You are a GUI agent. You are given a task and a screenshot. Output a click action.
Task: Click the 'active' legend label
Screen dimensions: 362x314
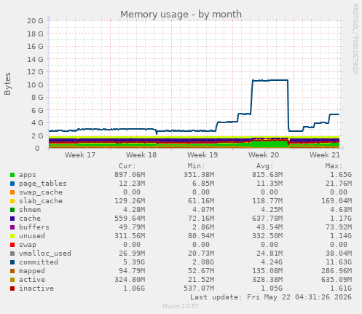tap(32, 280)
